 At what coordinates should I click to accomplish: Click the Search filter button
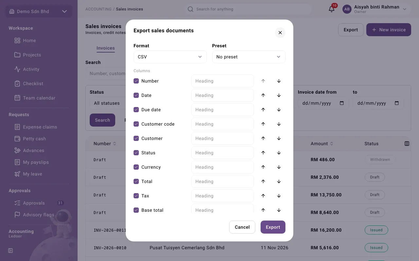tap(102, 120)
